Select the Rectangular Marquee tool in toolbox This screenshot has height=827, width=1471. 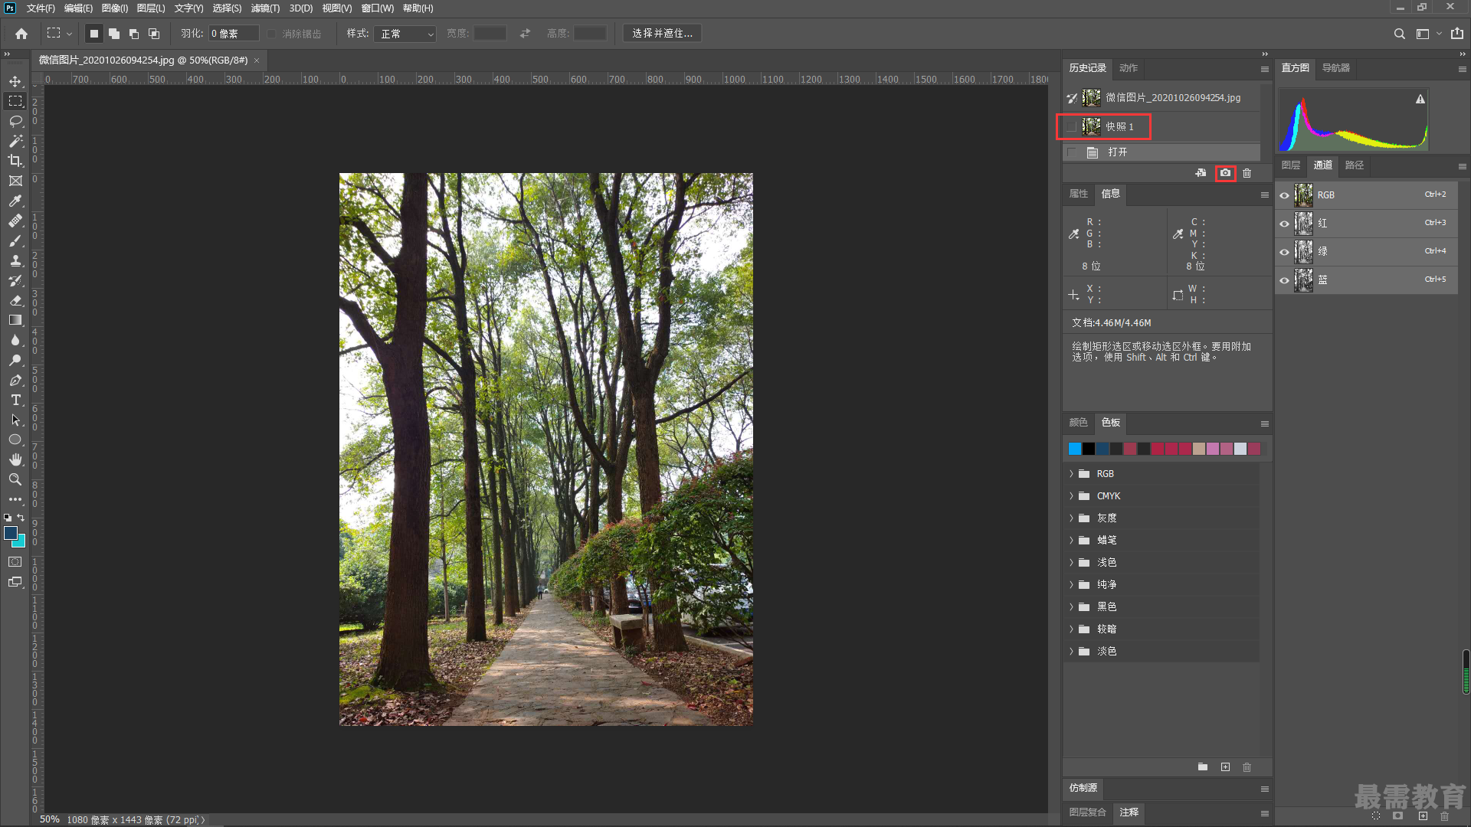point(15,101)
